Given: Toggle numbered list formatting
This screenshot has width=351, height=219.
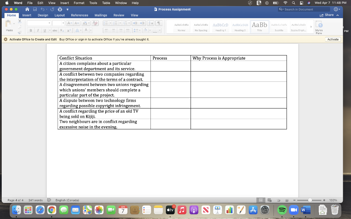Looking at the screenshot, I should pyautogui.click(x=115, y=23).
